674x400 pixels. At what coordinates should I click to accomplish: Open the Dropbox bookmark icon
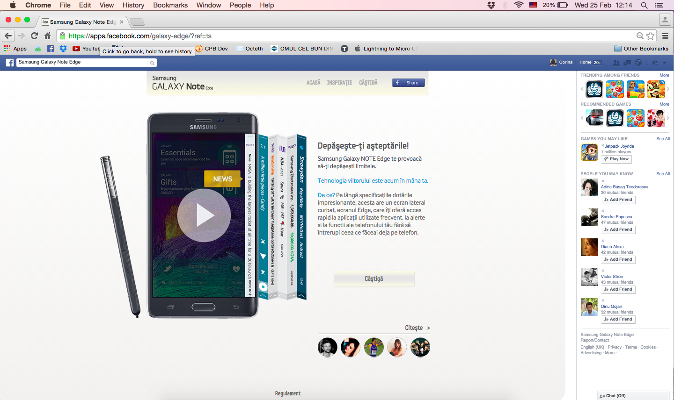(x=63, y=49)
